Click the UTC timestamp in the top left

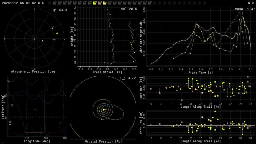click(x=23, y=3)
